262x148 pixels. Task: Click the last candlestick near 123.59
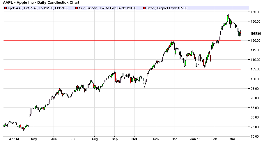tap(240, 33)
